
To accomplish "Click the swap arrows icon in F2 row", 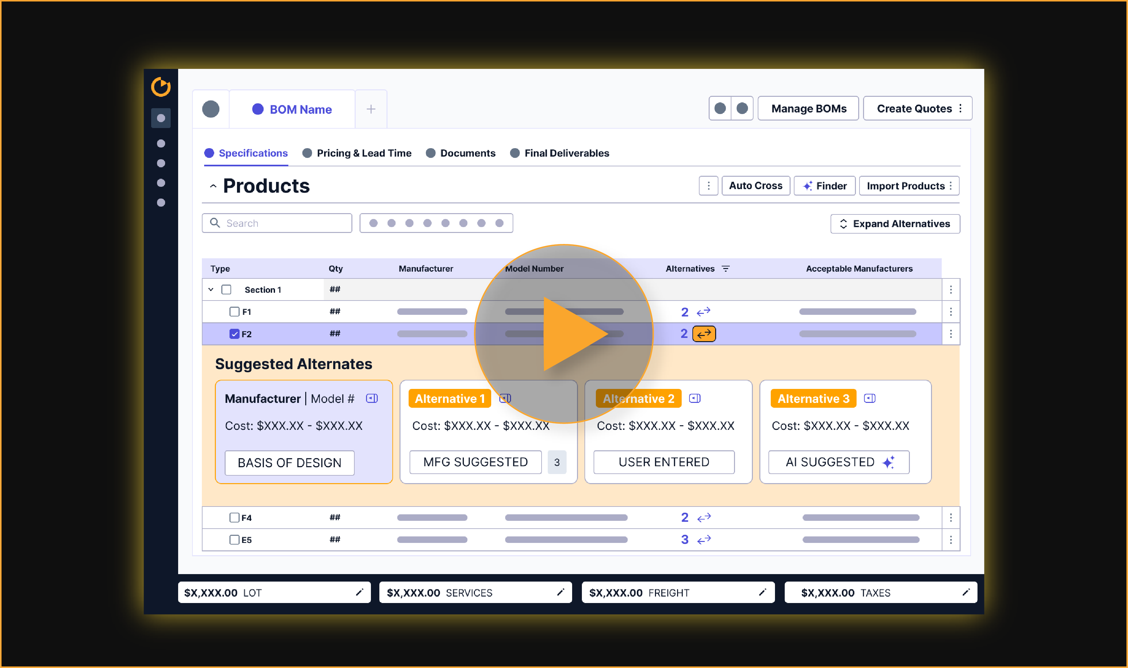I will point(703,334).
